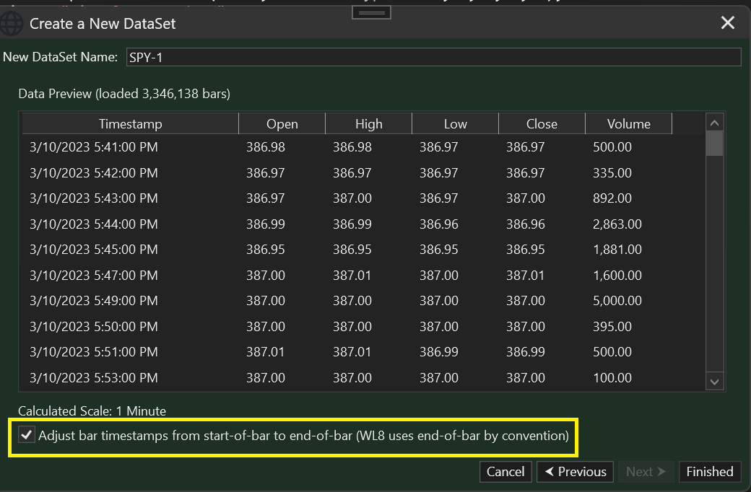Viewport: 751px width, 492px height.
Task: Click the Low column header
Action: click(x=455, y=124)
